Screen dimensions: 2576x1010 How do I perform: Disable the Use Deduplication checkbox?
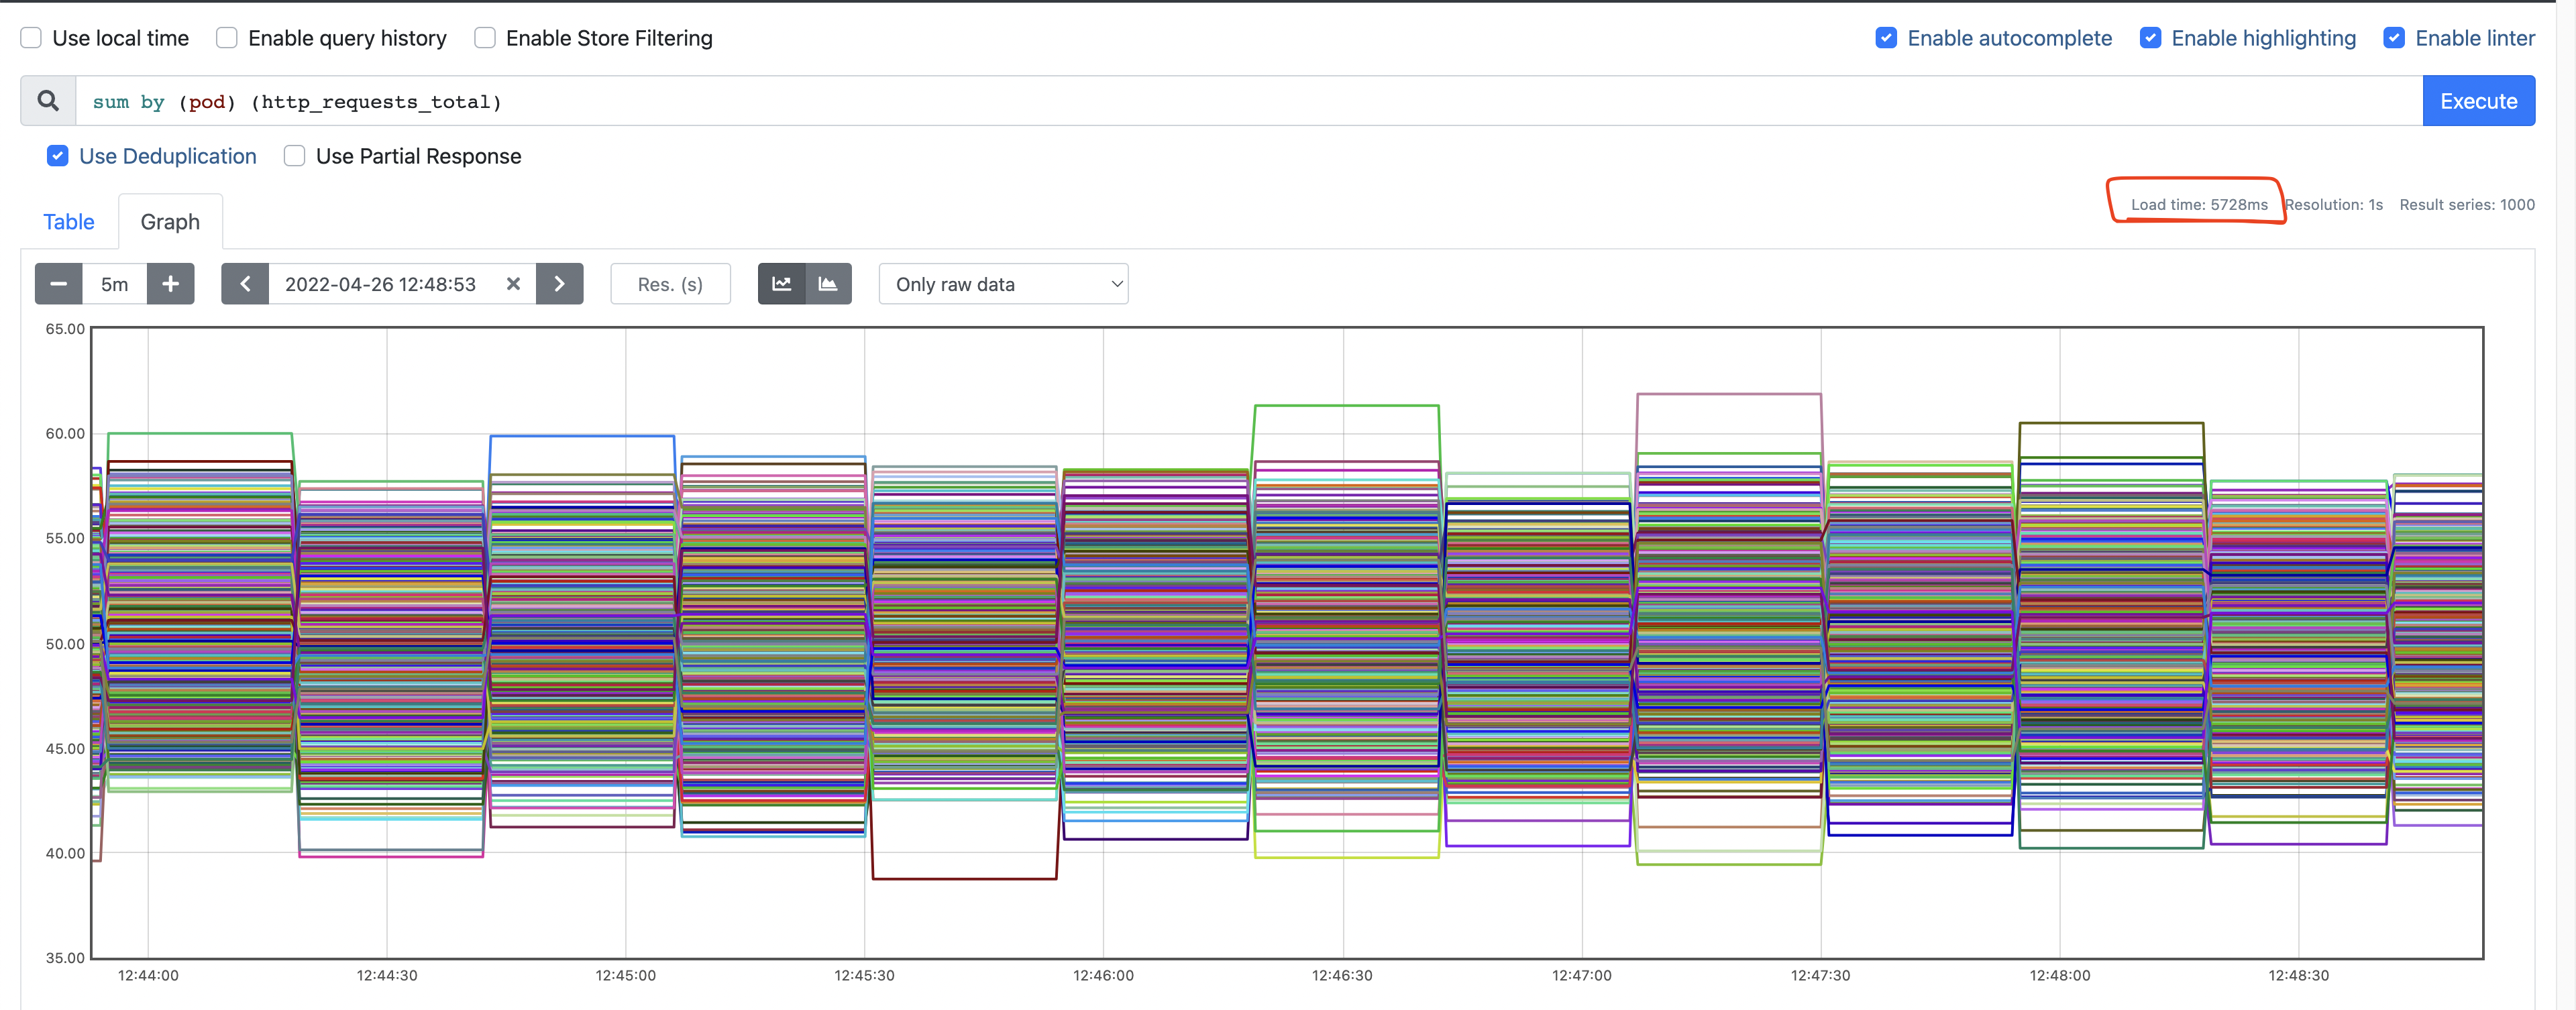click(x=57, y=156)
